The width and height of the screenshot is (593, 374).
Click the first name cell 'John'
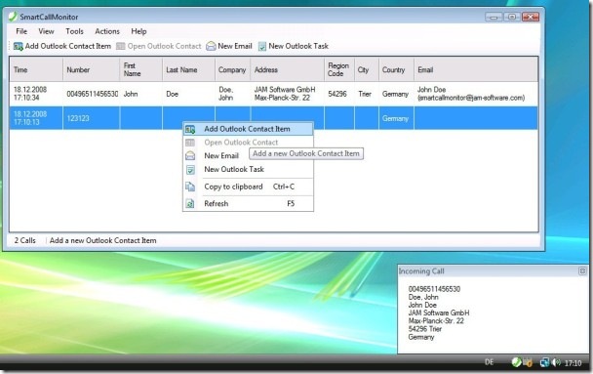pos(131,94)
